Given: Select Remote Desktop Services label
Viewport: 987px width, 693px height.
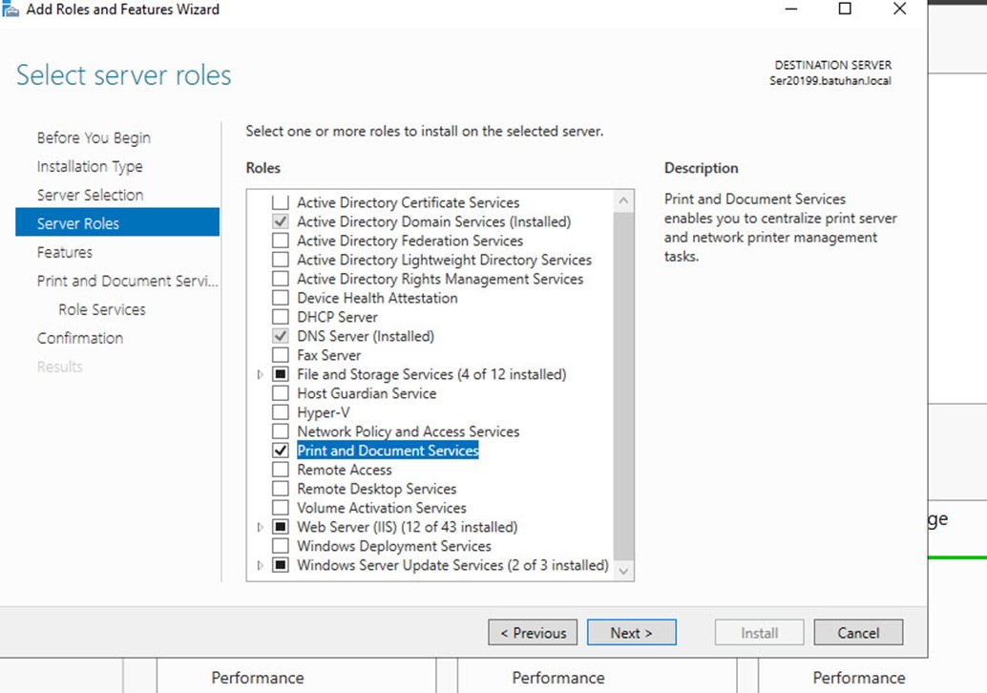Looking at the screenshot, I should click(377, 489).
